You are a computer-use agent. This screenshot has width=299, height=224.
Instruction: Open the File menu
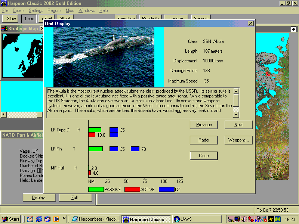tap(5, 10)
